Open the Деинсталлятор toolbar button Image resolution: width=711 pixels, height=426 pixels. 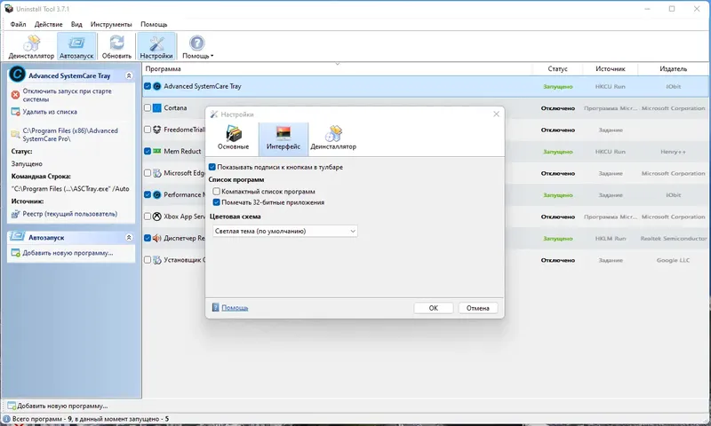(31, 47)
